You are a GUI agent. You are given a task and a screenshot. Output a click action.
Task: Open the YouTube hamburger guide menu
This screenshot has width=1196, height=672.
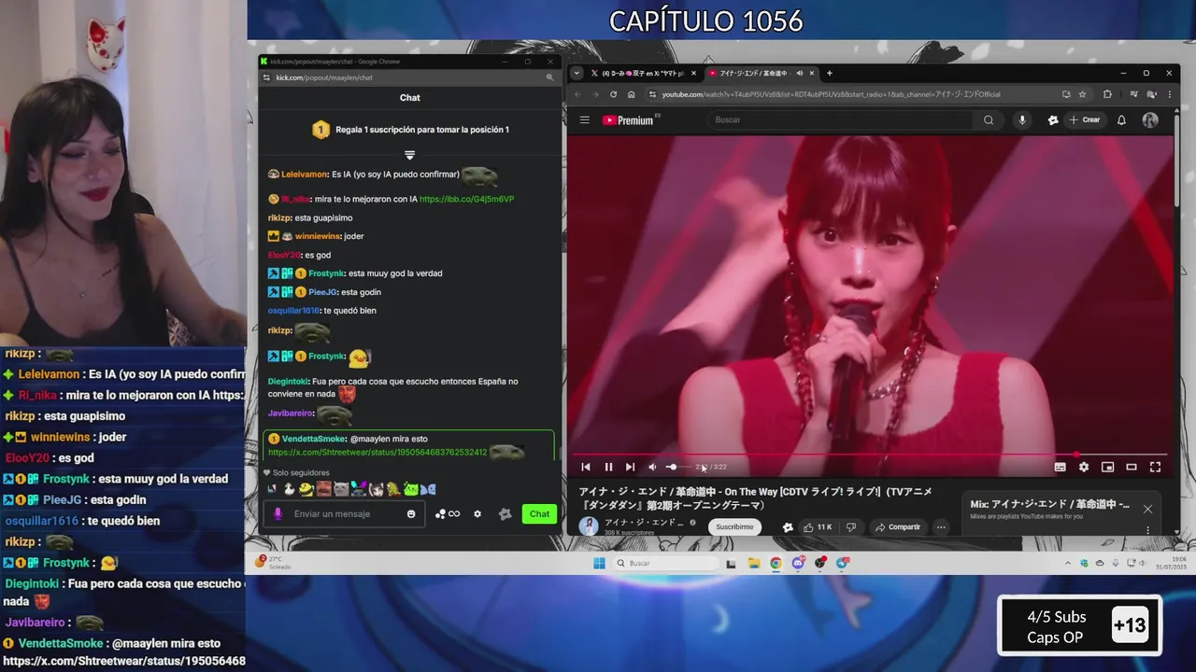(585, 119)
